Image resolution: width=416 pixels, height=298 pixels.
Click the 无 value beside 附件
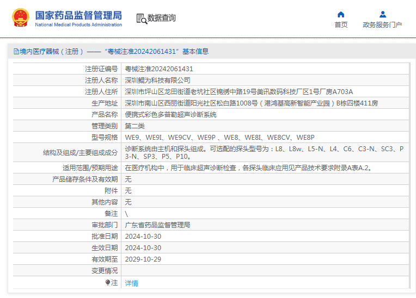pyautogui.click(x=128, y=190)
